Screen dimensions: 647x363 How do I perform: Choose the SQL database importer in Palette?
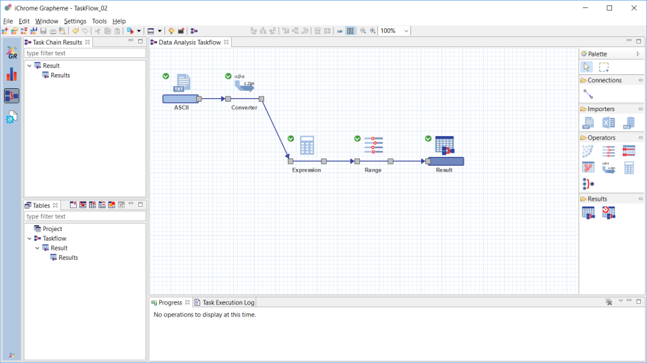click(629, 123)
